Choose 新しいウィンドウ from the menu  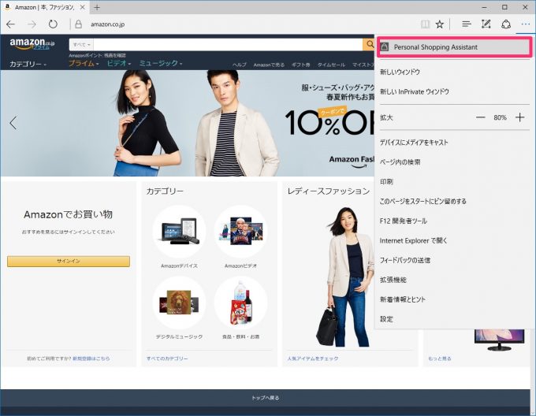(400, 72)
